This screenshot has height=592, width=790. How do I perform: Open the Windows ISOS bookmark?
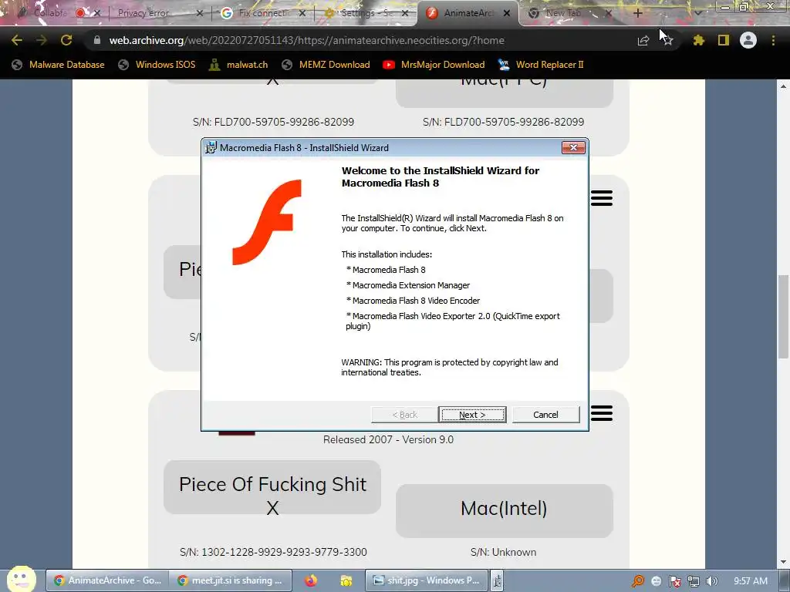coord(157,65)
